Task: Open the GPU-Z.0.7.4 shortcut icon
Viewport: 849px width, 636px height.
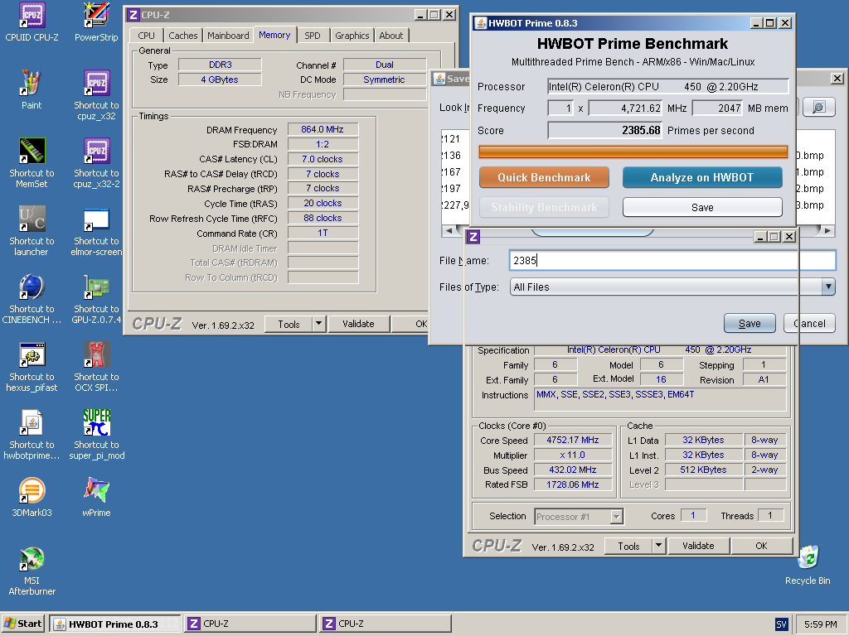Action: (96, 298)
